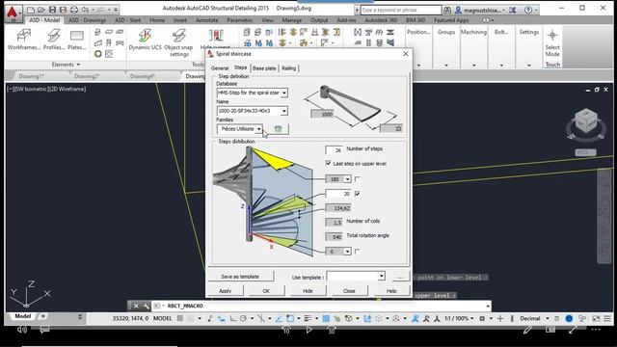Open the ASD - Drawings ribbon tab

coord(88,19)
